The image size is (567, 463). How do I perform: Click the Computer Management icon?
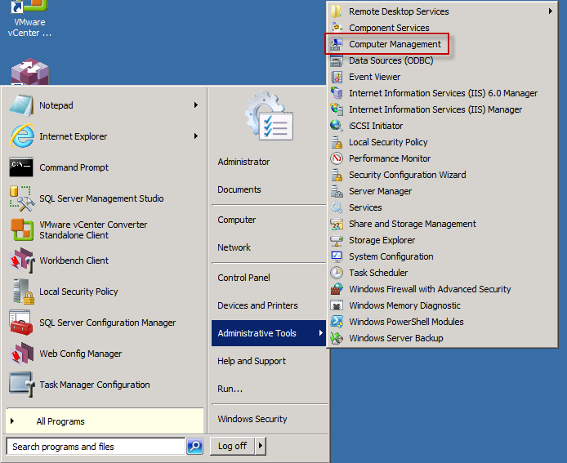click(x=337, y=44)
